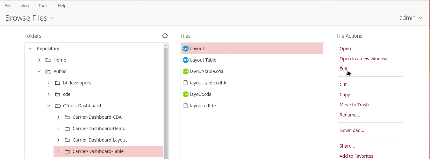This screenshot has height=159, width=430.
Task: Click Download... in File Actions
Action: tap(352, 130)
